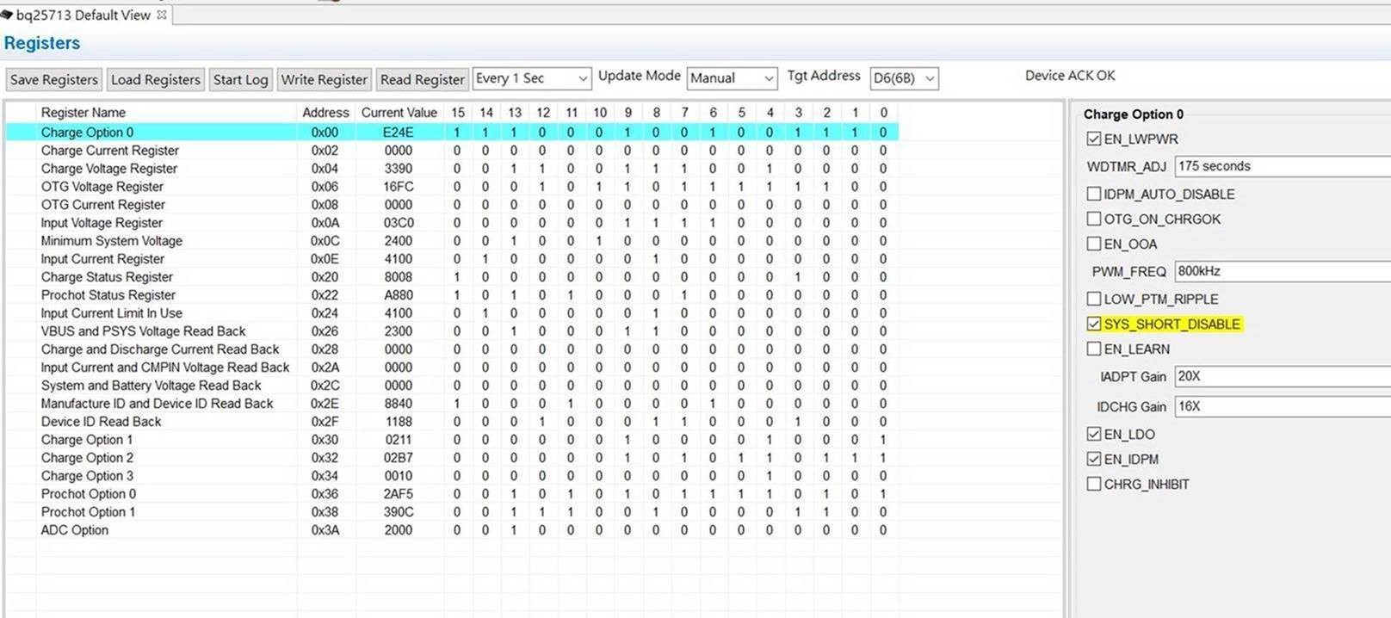Open the PWM_FREQ 800kHz dropdown
The height and width of the screenshot is (618, 1391).
click(x=1283, y=271)
